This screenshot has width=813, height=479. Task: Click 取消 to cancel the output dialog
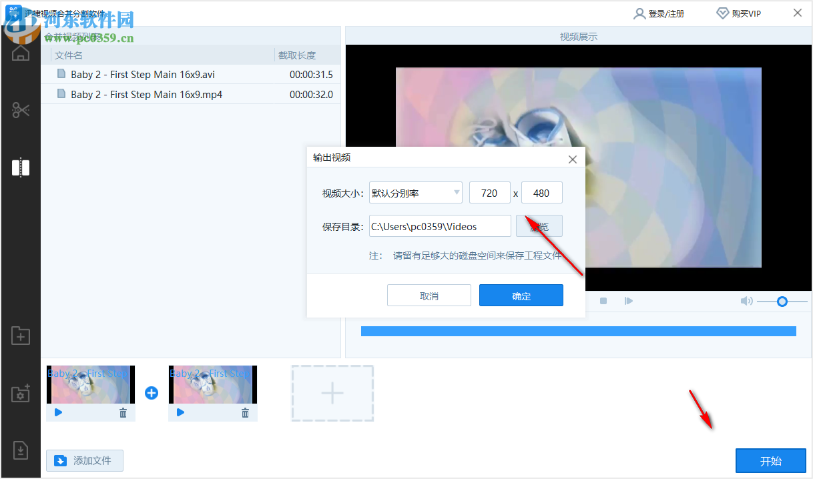(x=429, y=295)
